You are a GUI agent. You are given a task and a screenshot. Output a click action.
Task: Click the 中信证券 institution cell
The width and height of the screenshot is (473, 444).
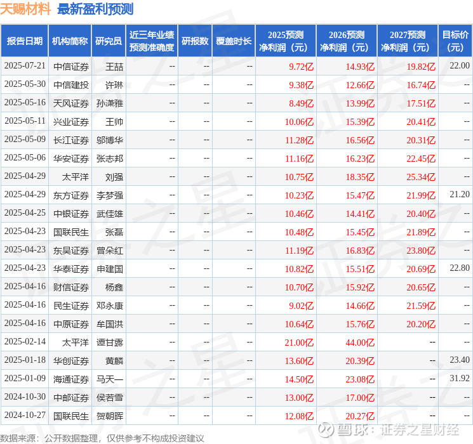71,67
